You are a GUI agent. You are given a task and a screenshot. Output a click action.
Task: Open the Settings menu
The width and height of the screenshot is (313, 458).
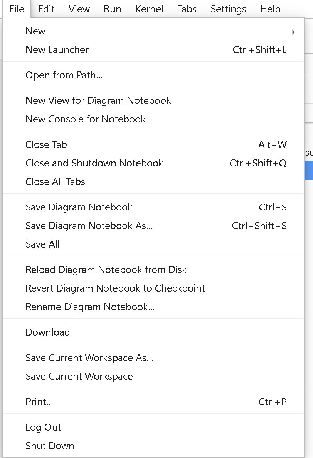(228, 9)
